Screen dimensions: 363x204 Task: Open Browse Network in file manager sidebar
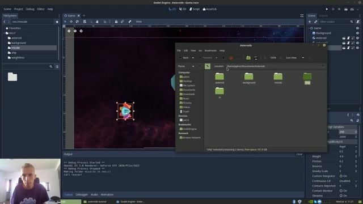190,138
